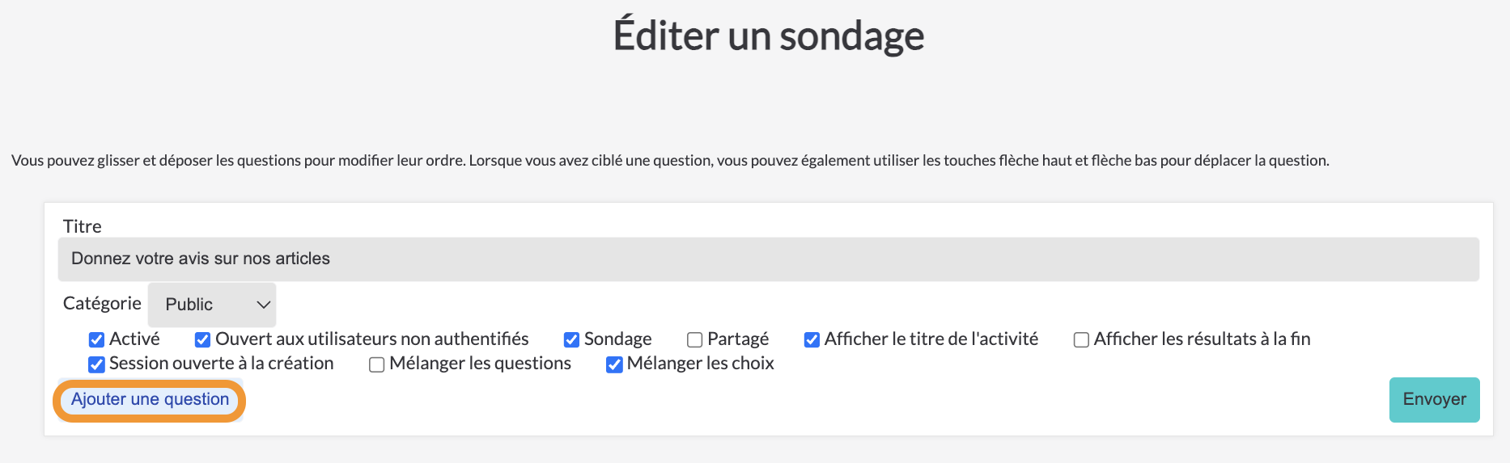The width and height of the screenshot is (1510, 463).
Task: Click the drag-and-drop instructions paragraph
Action: (670, 161)
